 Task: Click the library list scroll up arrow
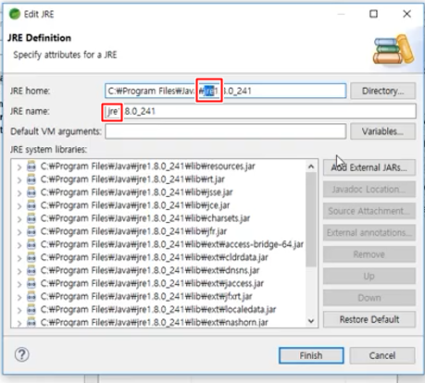click(311, 167)
